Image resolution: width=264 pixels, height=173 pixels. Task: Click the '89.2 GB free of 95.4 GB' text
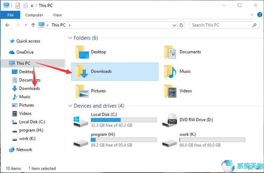point(111,145)
